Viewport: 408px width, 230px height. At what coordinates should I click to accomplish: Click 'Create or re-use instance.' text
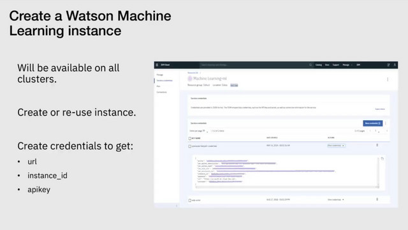pos(76,112)
